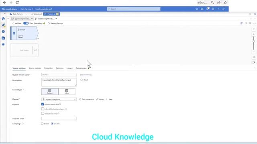The image size is (257, 144).
Task: Click the refresh icon right of Publish bar
Action: point(250,14)
